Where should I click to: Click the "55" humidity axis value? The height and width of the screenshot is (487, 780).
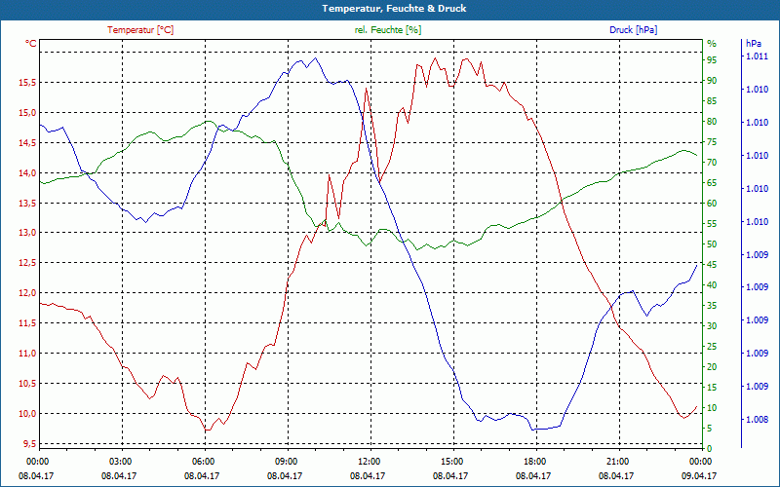coord(712,224)
